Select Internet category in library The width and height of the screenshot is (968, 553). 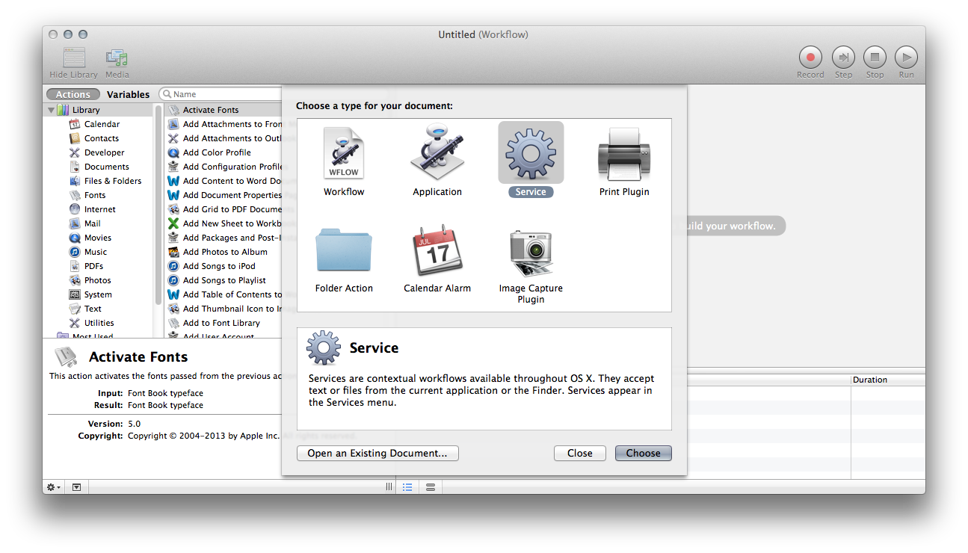[99, 209]
